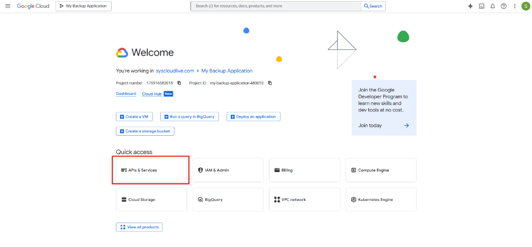532x247 pixels.
Task: Open the IAM & Admin card
Action: click(228, 170)
